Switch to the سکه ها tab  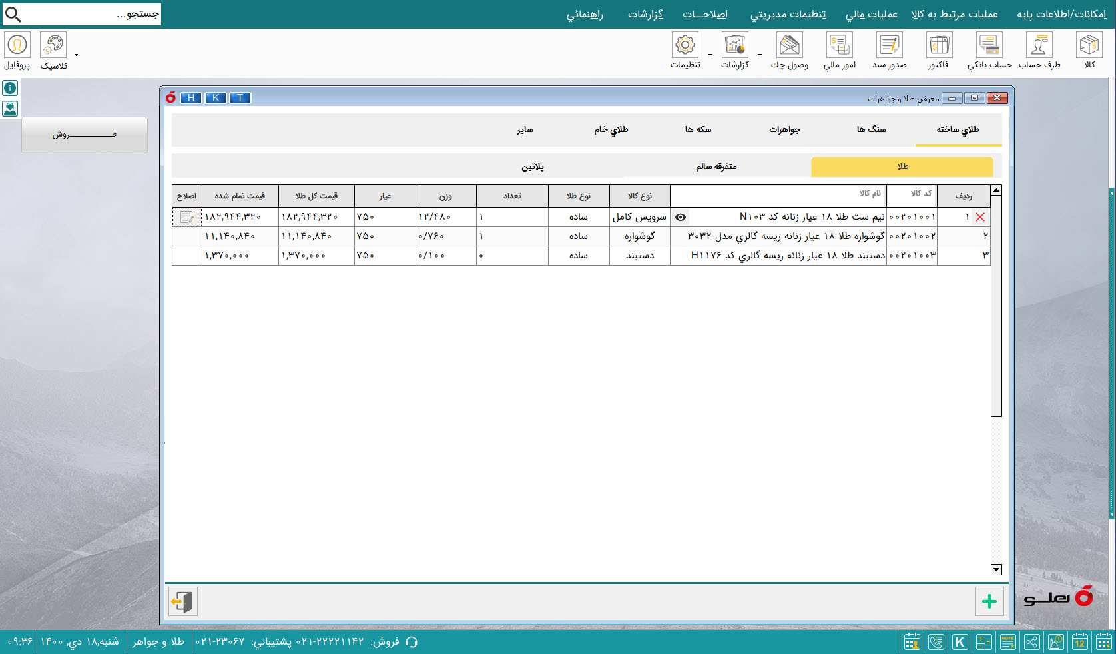(698, 129)
